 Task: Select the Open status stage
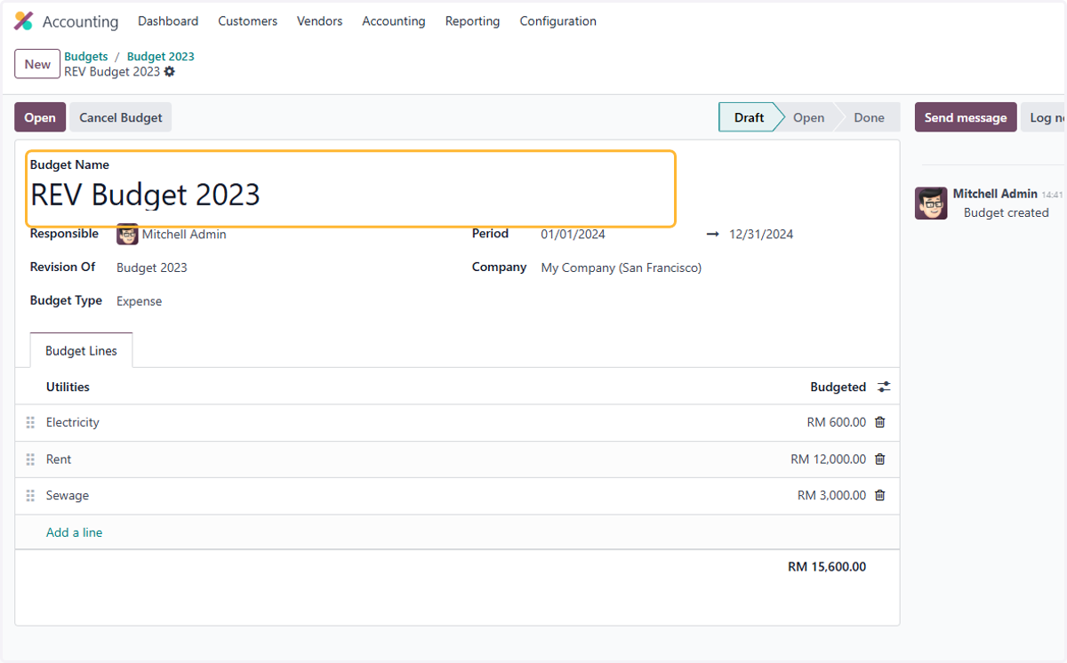point(808,117)
